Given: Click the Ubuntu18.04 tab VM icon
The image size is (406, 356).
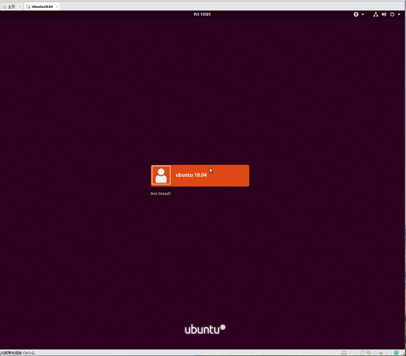Looking at the screenshot, I should click(28, 7).
